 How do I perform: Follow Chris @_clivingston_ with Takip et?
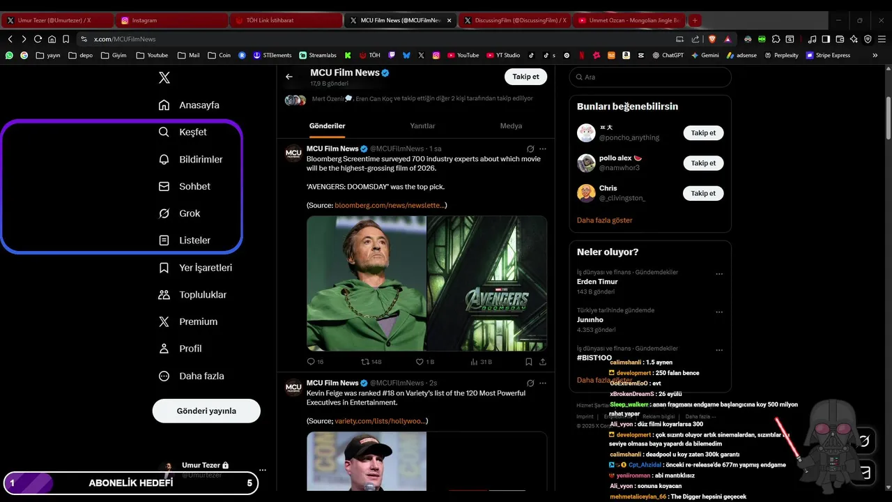click(x=703, y=193)
